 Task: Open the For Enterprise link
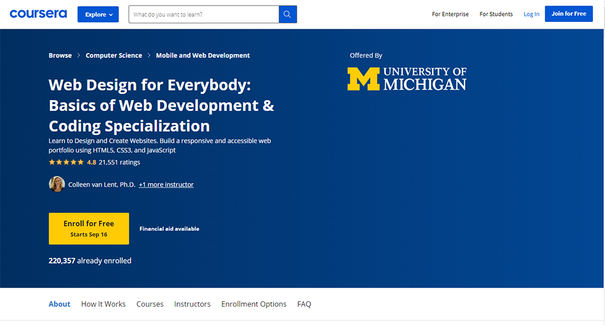click(450, 14)
